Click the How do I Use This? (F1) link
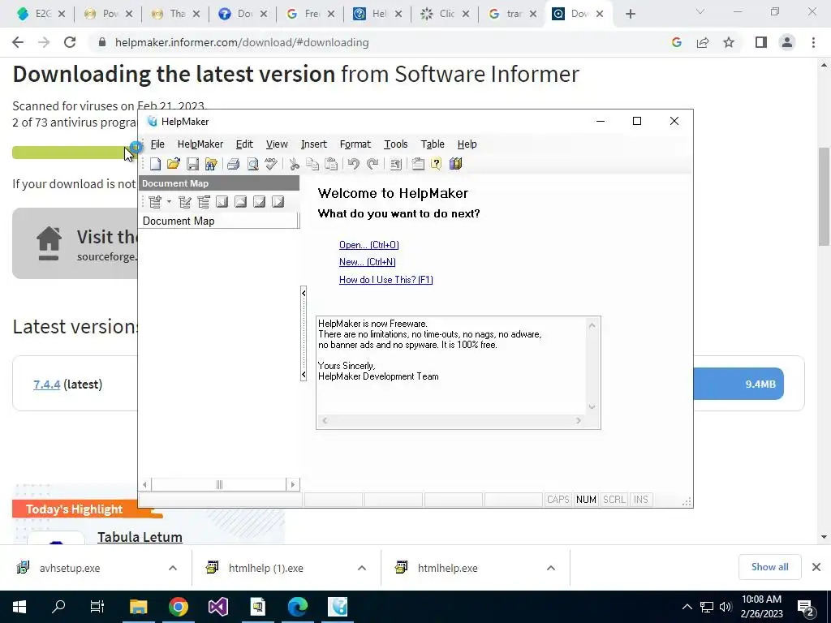 pyautogui.click(x=385, y=280)
